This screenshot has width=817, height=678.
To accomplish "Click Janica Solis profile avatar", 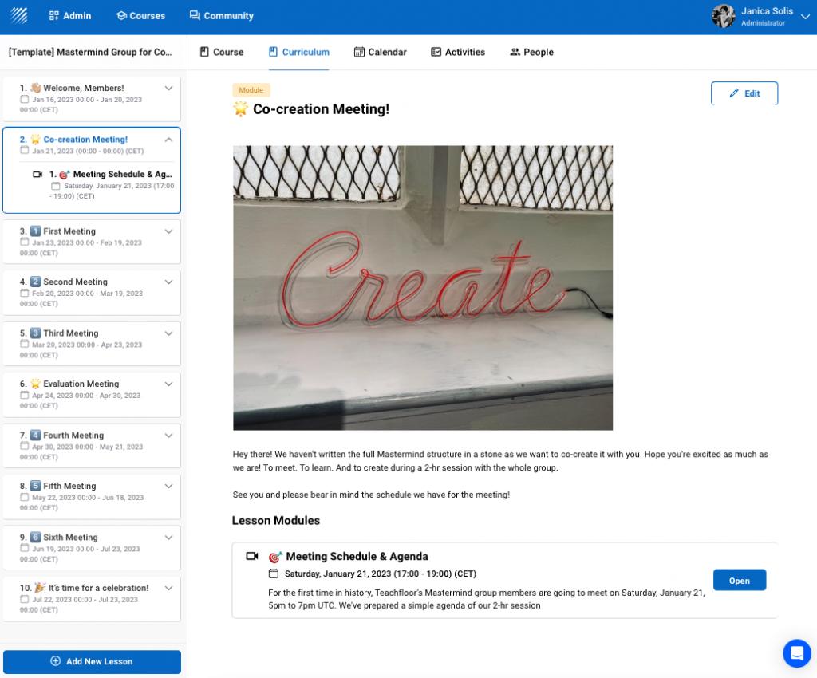I will coord(723,16).
